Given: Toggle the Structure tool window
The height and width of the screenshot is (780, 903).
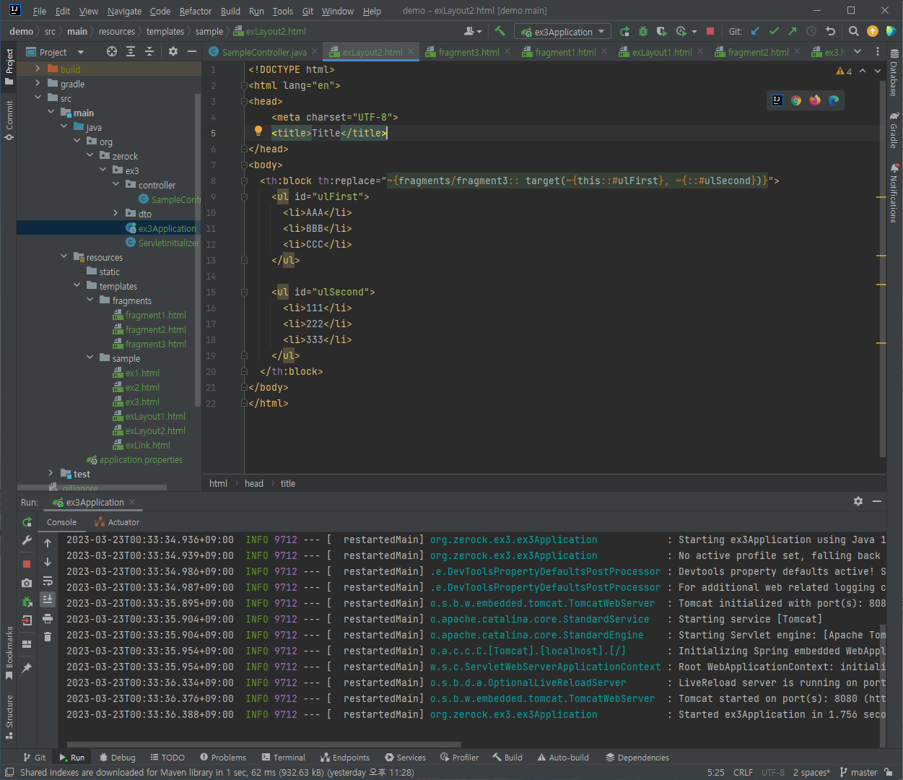Looking at the screenshot, I should pyautogui.click(x=9, y=717).
